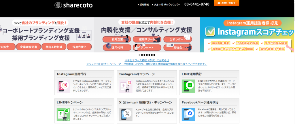The image size is (295, 124).
Task: Click the checkmark icon beside Instagramスコアチェック
Action: pos(211,32)
